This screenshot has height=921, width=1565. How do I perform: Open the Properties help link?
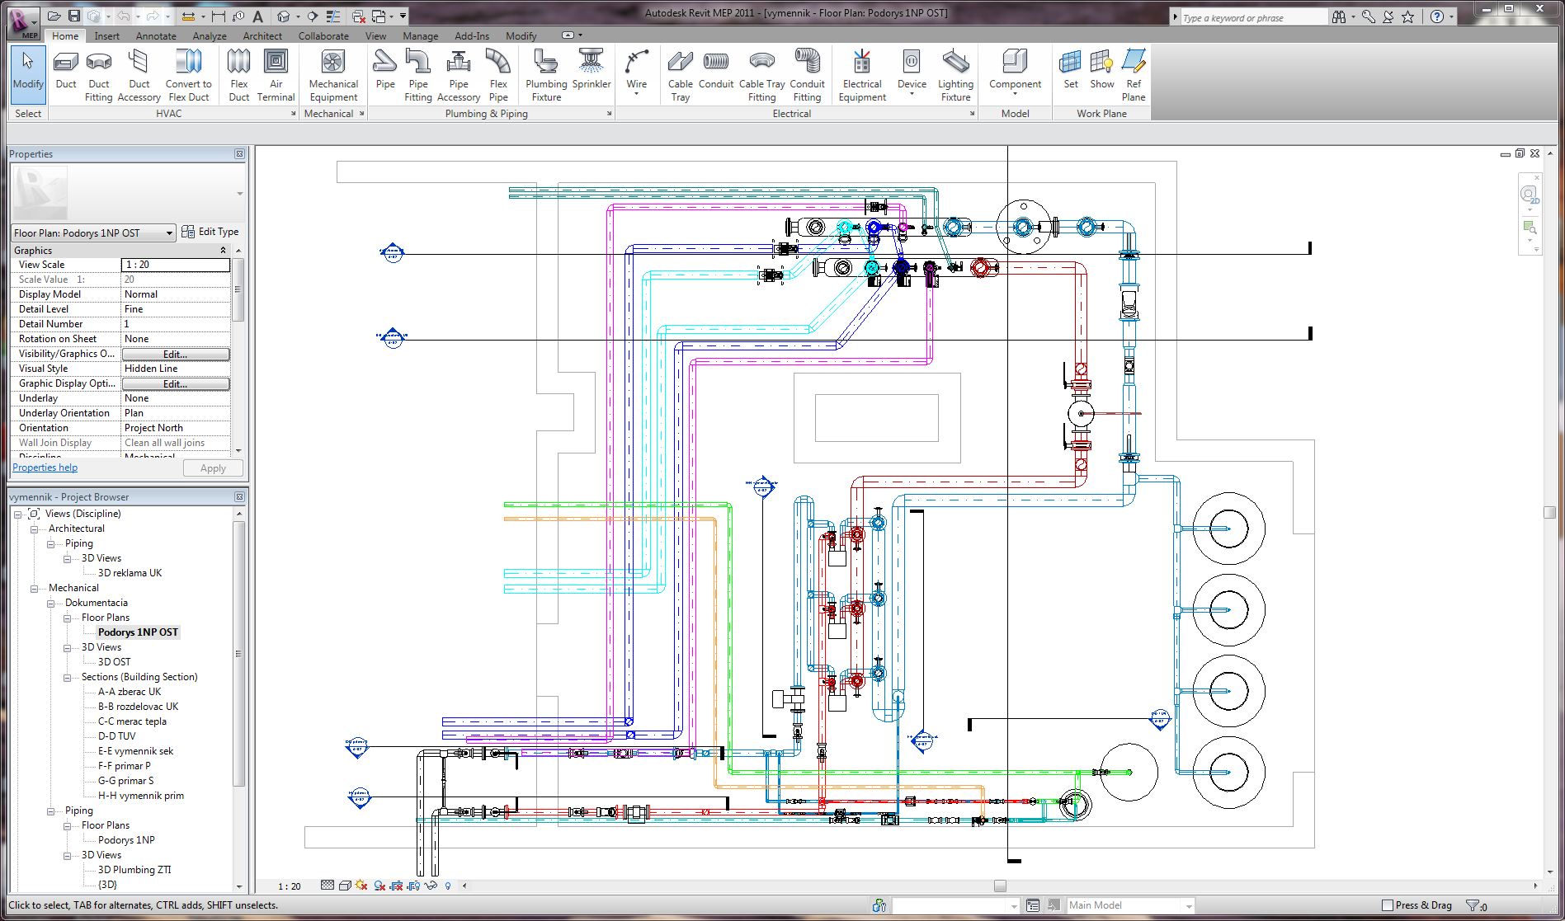[45, 468]
